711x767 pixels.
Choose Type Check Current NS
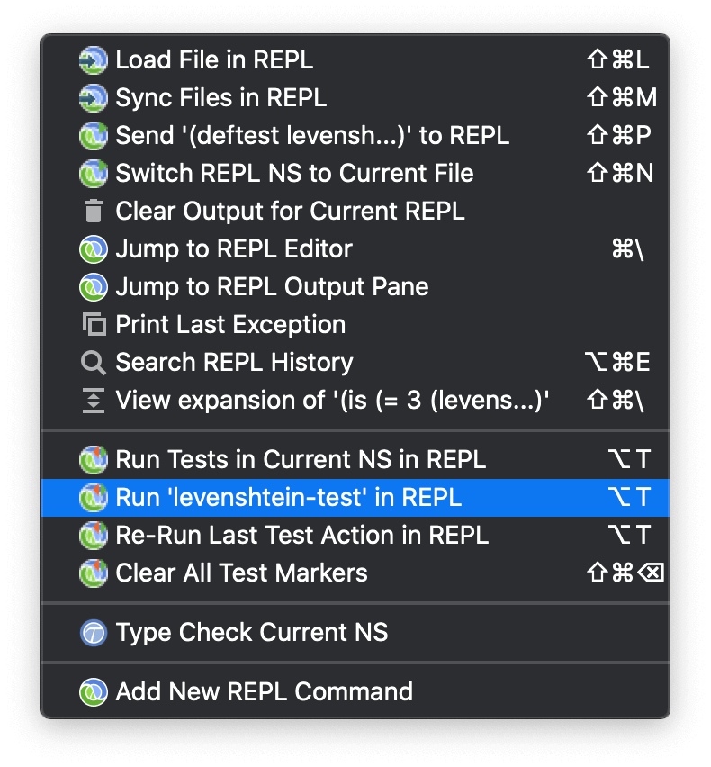[x=355, y=633]
